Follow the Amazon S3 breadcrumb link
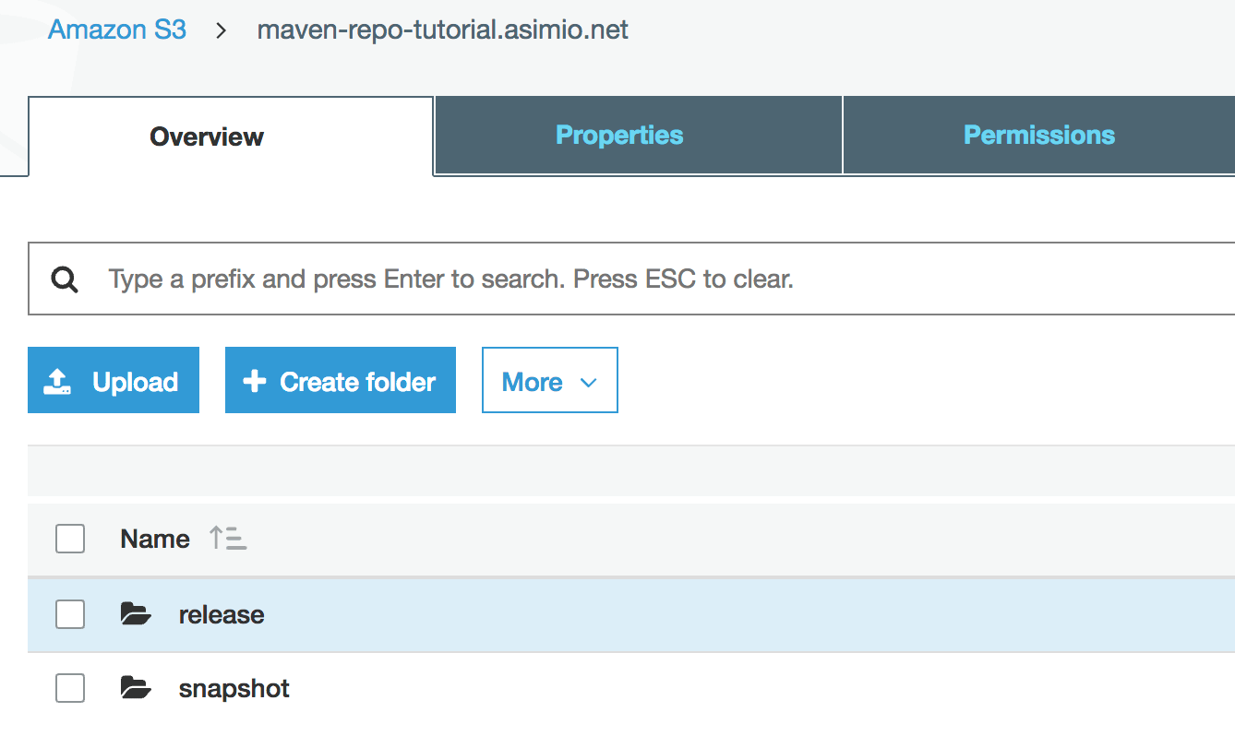The height and width of the screenshot is (736, 1235). [117, 30]
